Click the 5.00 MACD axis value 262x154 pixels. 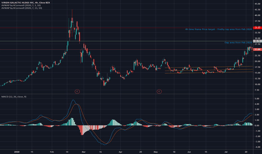(257, 99)
